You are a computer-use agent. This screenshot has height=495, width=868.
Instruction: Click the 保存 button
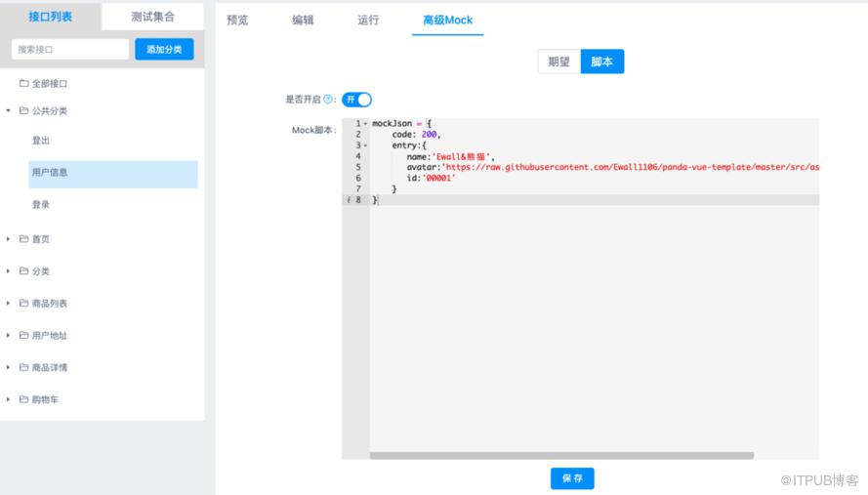[572, 478]
